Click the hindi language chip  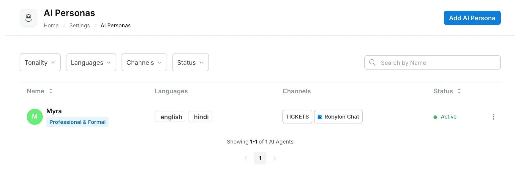click(200, 117)
